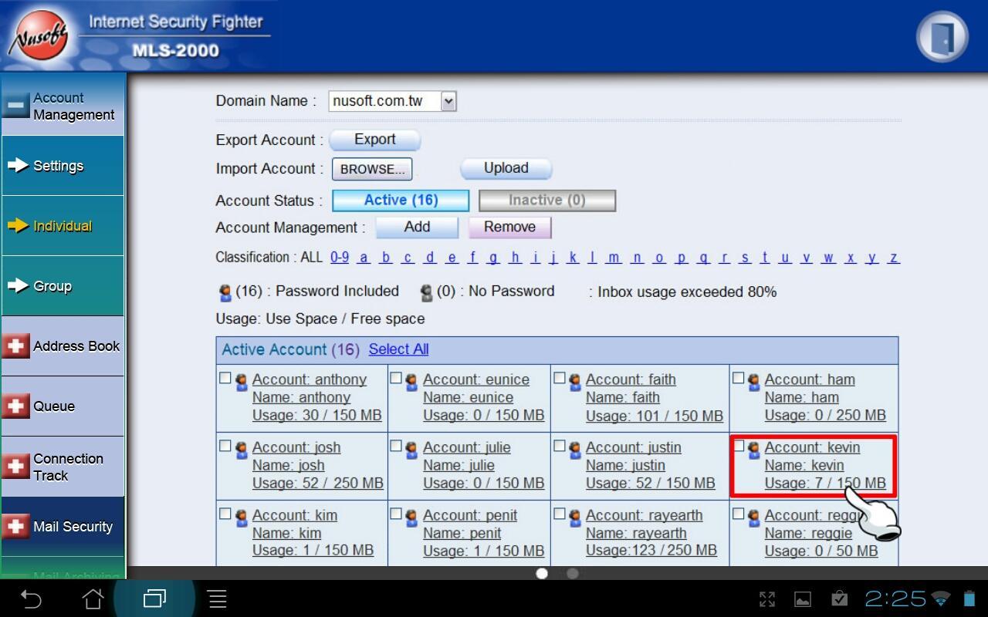Collapse Account Management minus icon
This screenshot has width=988, height=617.
[x=15, y=106]
